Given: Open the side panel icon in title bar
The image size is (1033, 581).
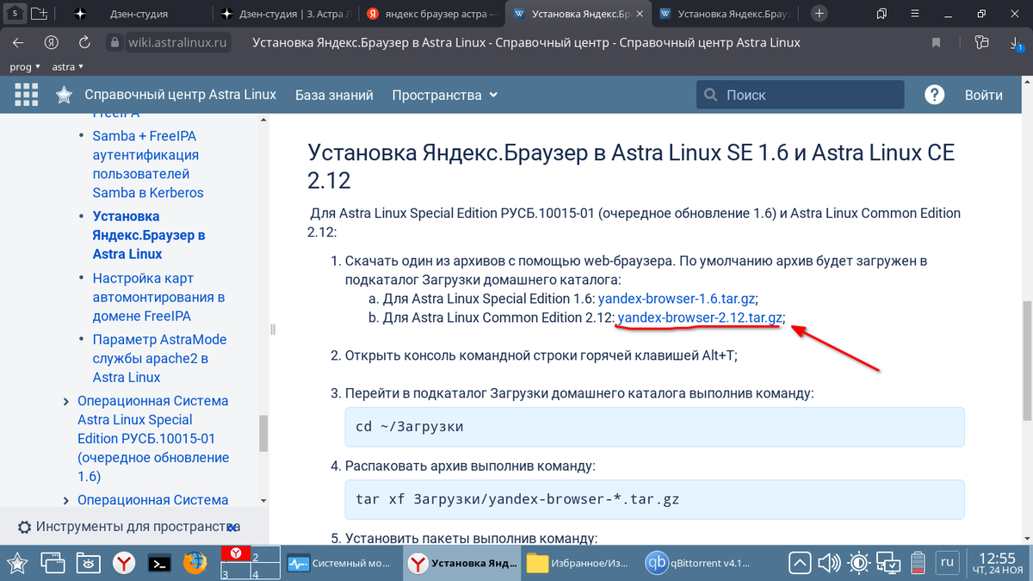Looking at the screenshot, I should click(x=881, y=14).
